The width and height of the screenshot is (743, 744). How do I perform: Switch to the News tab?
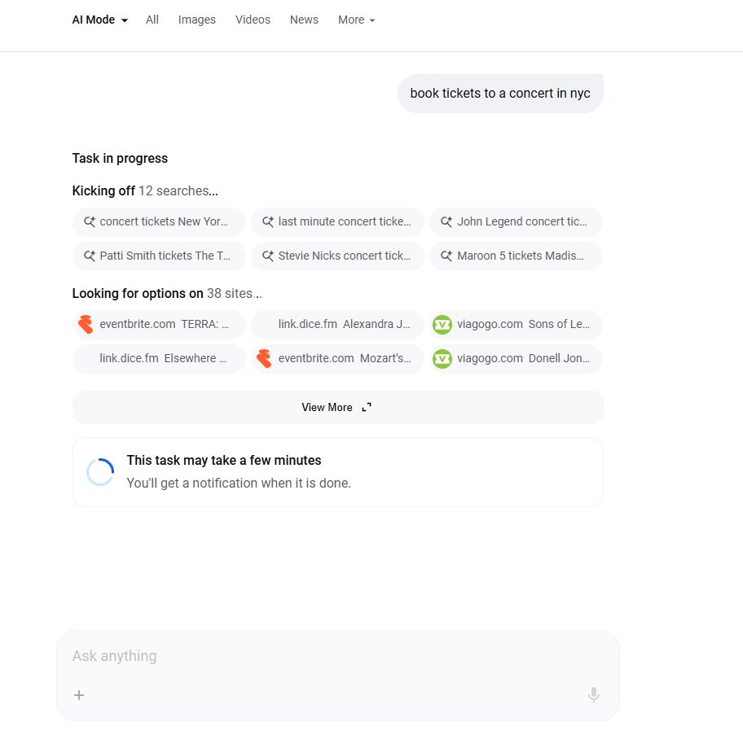[304, 20]
